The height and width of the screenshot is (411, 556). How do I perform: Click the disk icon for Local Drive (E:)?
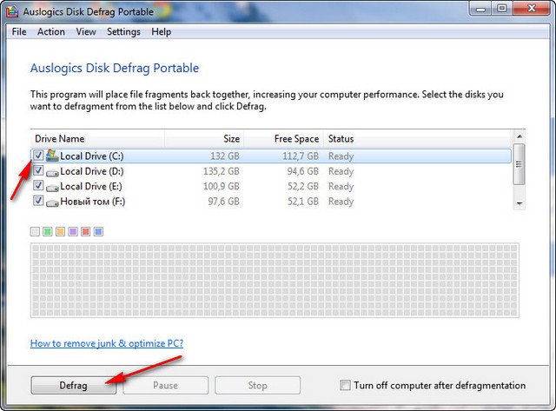point(52,188)
